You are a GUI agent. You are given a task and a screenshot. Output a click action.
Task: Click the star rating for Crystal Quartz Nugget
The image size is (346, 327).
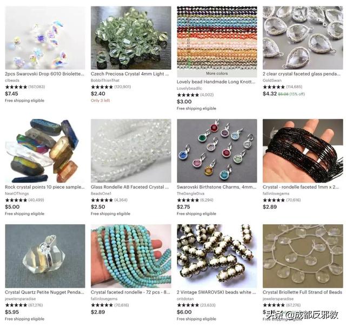(x=16, y=305)
